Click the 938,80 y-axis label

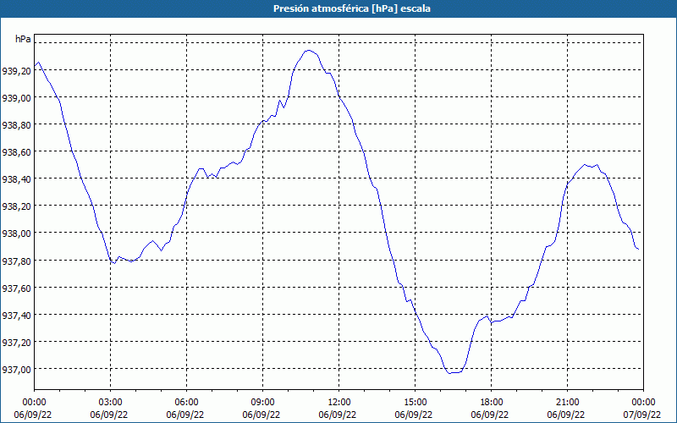(x=17, y=125)
